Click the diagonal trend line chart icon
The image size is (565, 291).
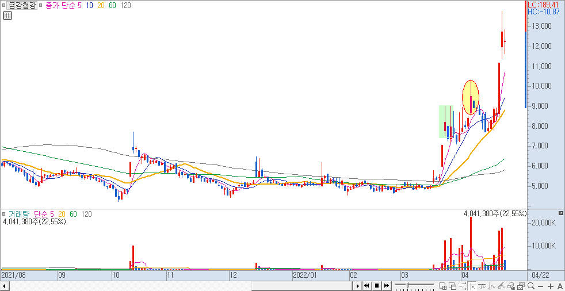click(x=501, y=286)
